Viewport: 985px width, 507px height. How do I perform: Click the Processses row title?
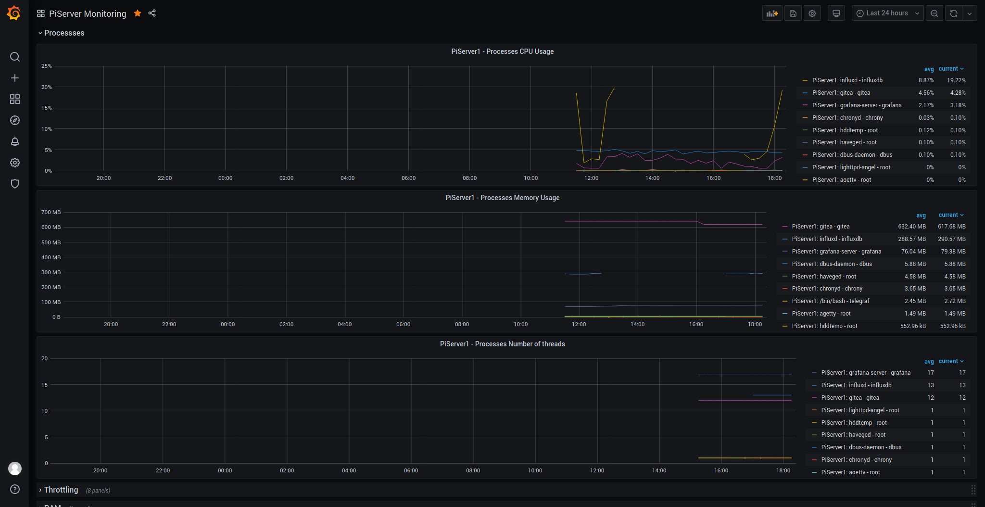(64, 33)
